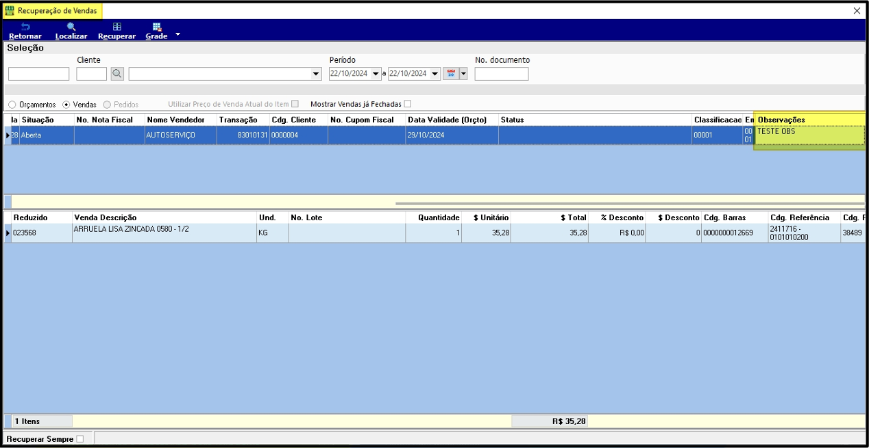This screenshot has width=869, height=448.
Task: Enable Mostrar Vendas já Fechadas checkbox
Action: pyautogui.click(x=408, y=104)
